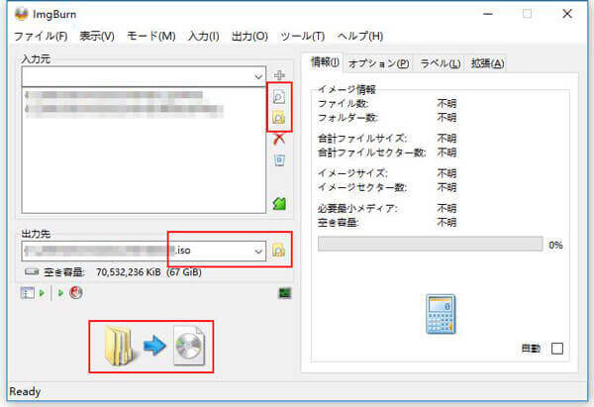Clear source list with trash icon
Screen dimensions: 594x407
tap(279, 160)
